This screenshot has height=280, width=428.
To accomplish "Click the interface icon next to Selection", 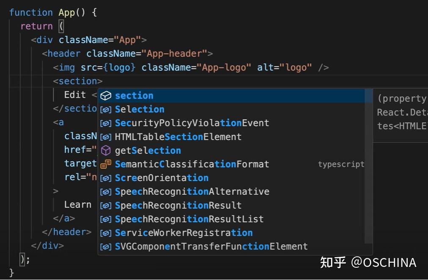I will pos(105,110).
